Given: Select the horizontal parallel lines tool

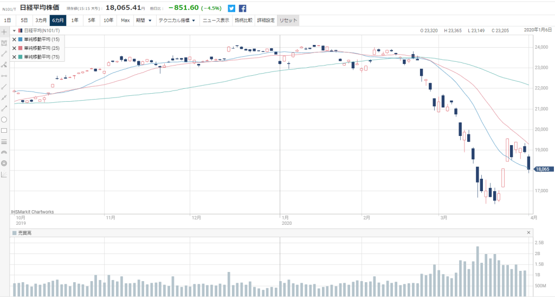Looking at the screenshot, I should click(4, 141).
